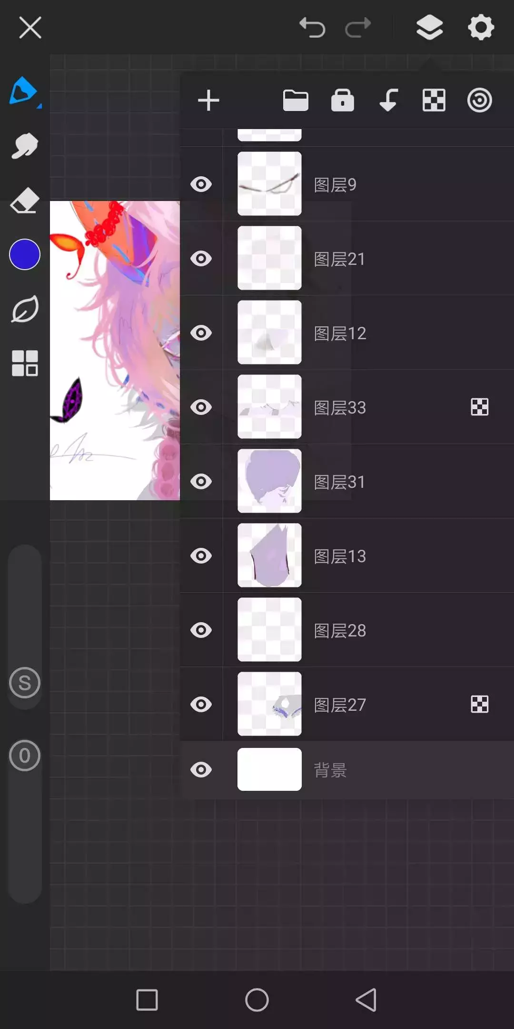The height and width of the screenshot is (1029, 514).
Task: Add a new layer with plus icon
Action: 208,101
